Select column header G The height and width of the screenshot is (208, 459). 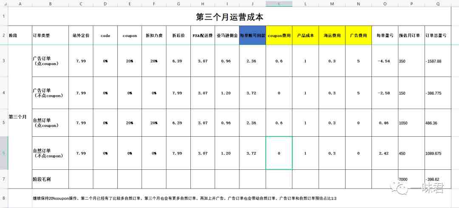pos(178,4)
